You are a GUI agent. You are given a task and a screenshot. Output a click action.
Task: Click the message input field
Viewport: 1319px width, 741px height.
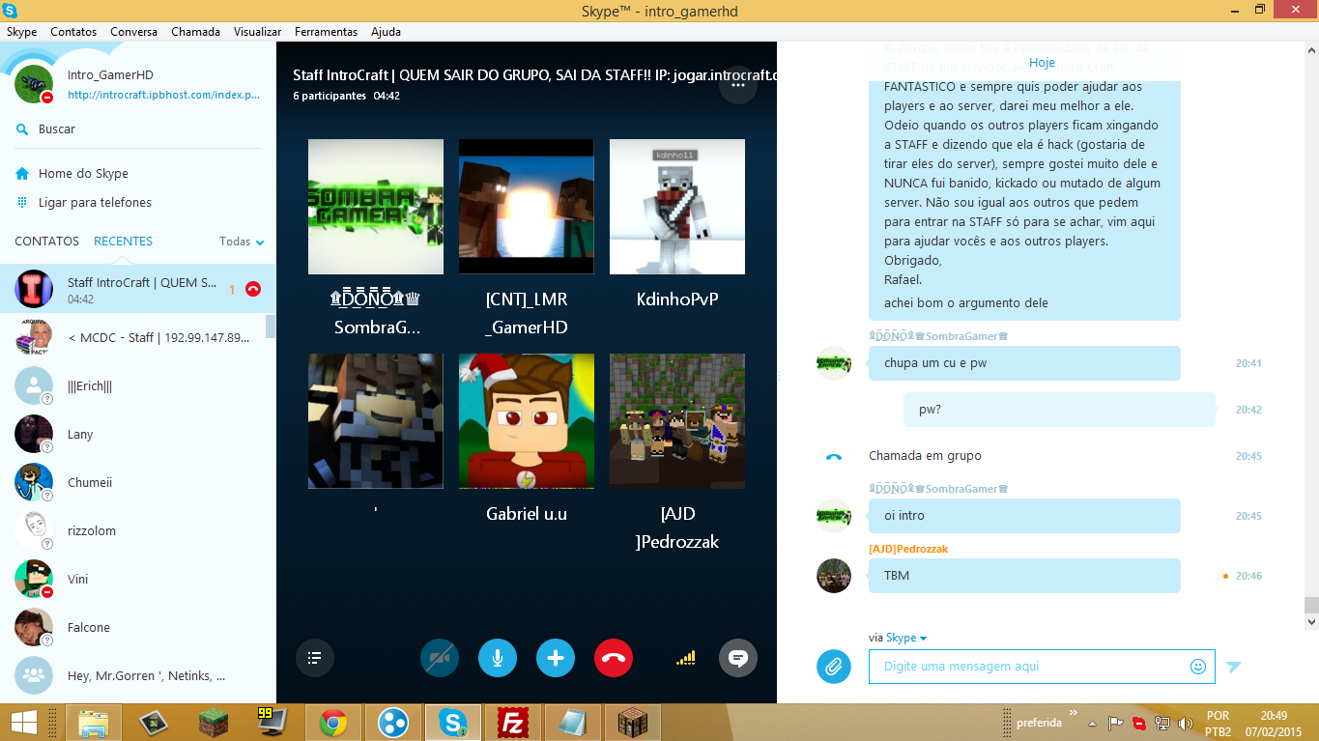pos(1042,667)
